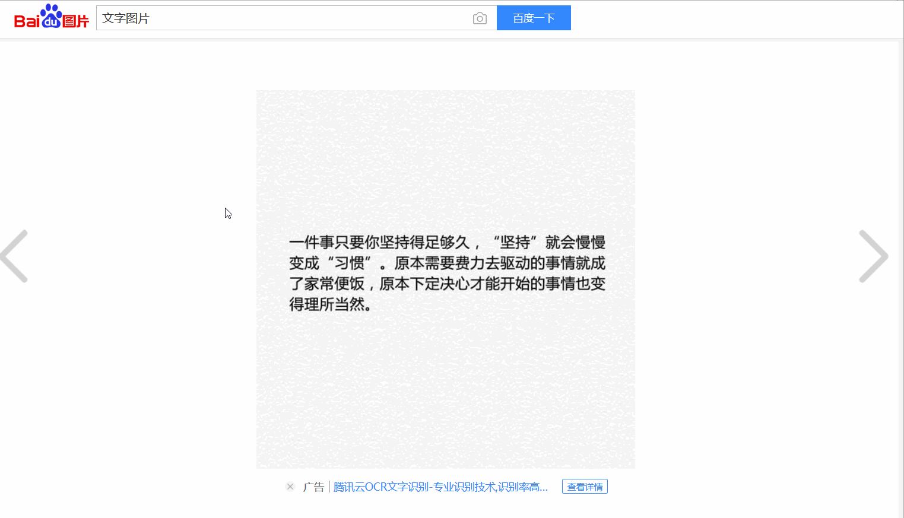This screenshot has width=904, height=518.
Task: Click the main quote image
Action: 446,279
